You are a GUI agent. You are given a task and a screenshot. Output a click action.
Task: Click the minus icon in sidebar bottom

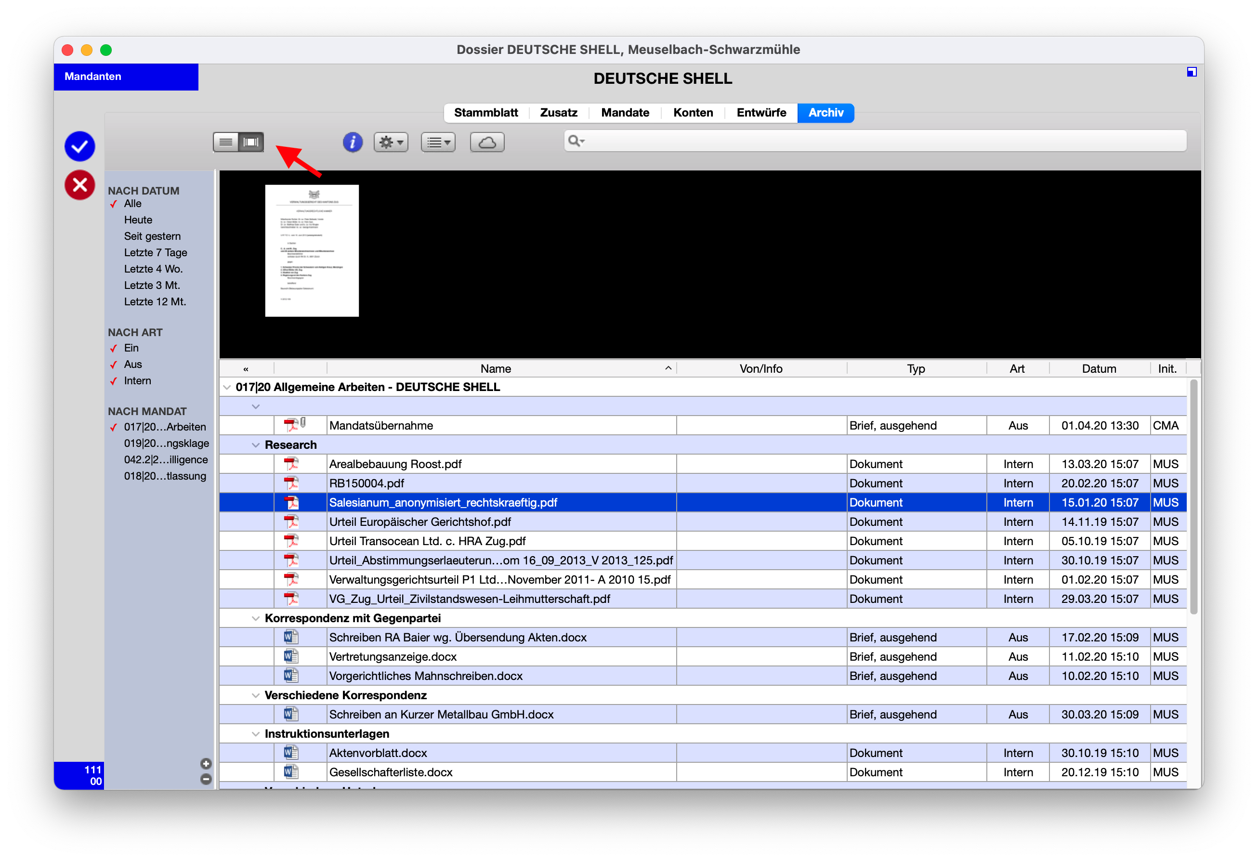click(x=206, y=779)
